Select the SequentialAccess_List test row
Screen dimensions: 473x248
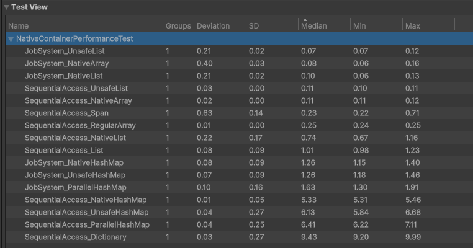tap(239, 150)
